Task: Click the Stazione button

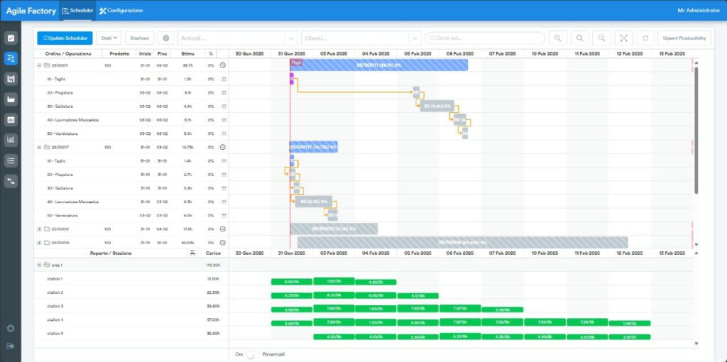Action: click(x=140, y=38)
